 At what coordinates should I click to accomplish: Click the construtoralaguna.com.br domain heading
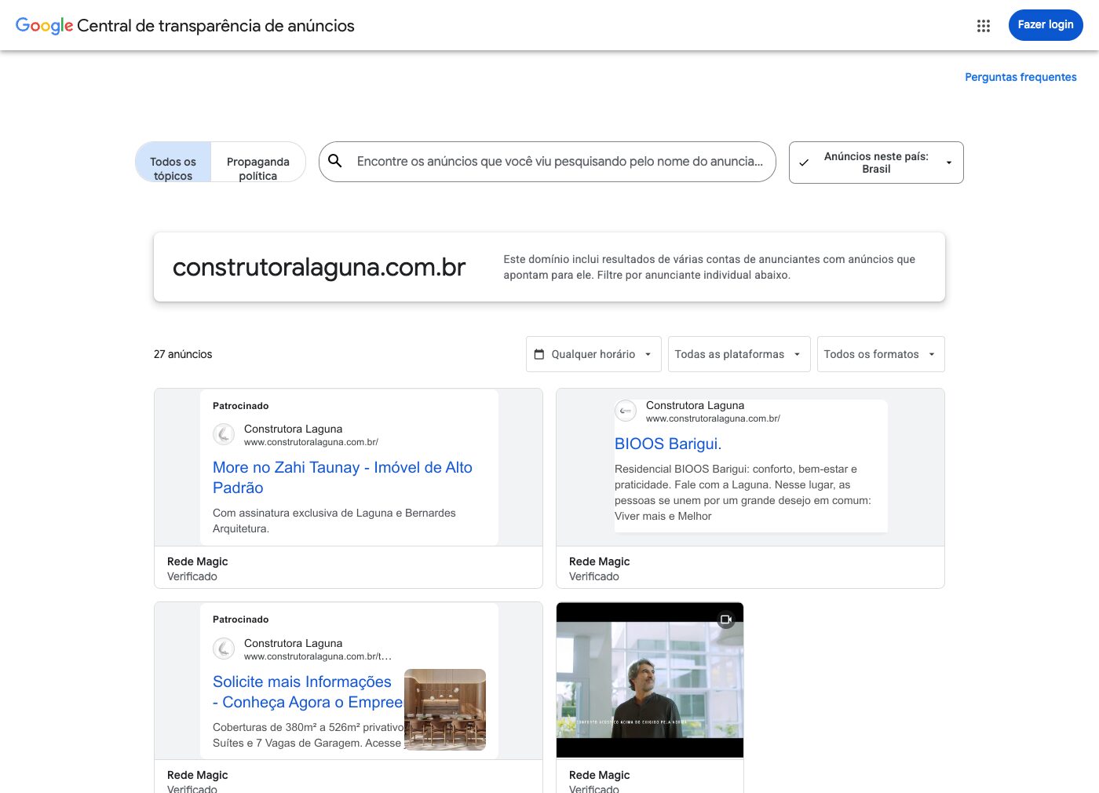click(319, 267)
